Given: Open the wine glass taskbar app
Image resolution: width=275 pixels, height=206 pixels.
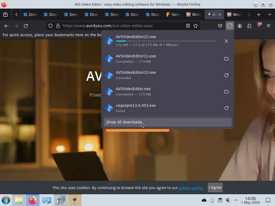Looking at the screenshot, I should tap(75, 200).
